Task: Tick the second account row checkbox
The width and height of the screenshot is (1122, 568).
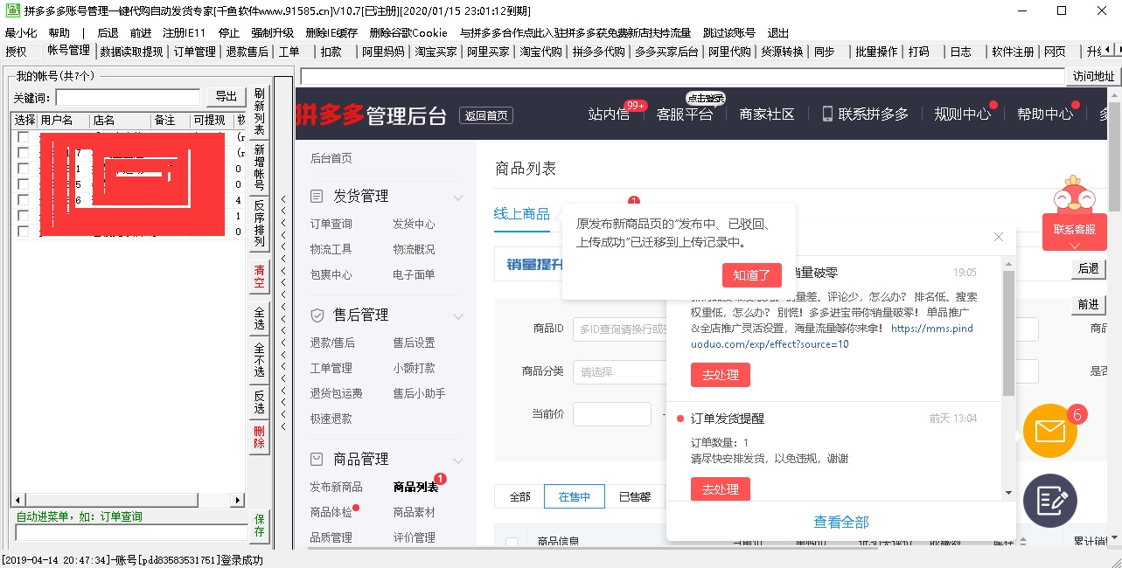Action: pyautogui.click(x=24, y=153)
